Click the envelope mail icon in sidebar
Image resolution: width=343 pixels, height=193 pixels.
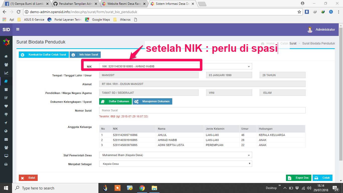coord(6,139)
